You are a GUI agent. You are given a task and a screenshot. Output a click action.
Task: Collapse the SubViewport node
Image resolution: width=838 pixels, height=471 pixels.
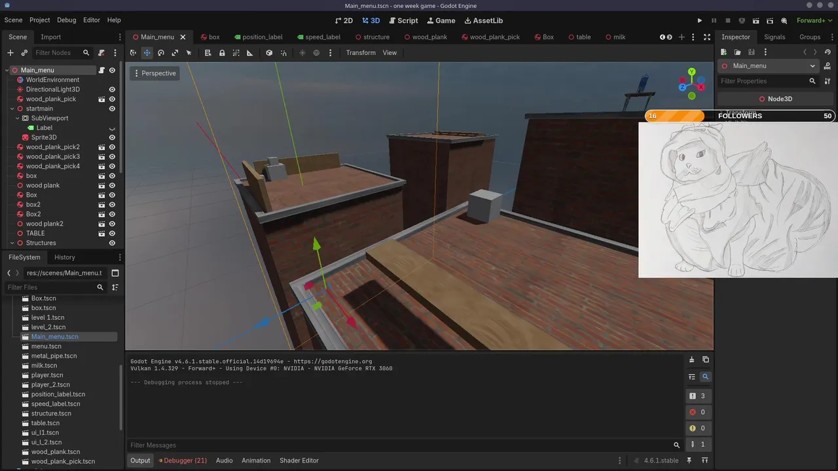click(18, 118)
